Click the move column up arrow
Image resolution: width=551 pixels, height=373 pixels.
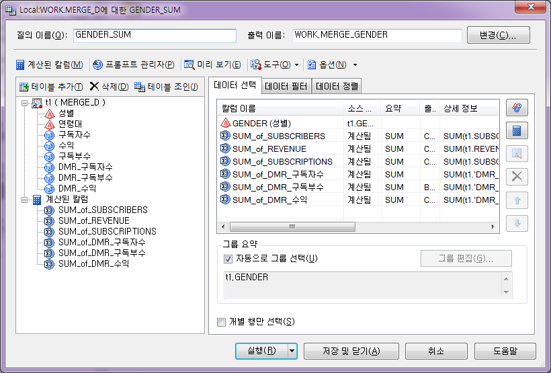517,200
